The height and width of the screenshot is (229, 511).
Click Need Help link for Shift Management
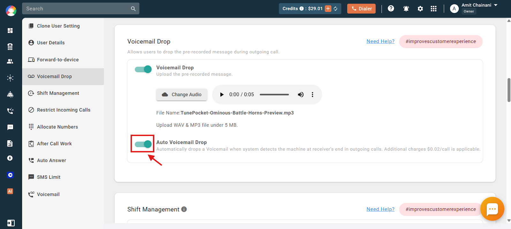click(x=380, y=209)
